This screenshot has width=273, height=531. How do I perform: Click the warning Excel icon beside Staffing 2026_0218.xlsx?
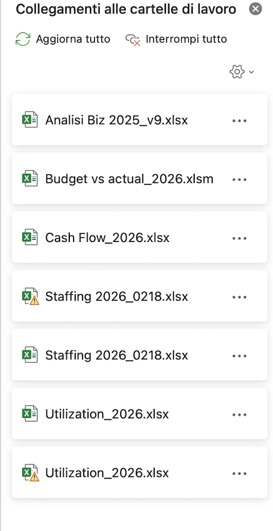[30, 296]
